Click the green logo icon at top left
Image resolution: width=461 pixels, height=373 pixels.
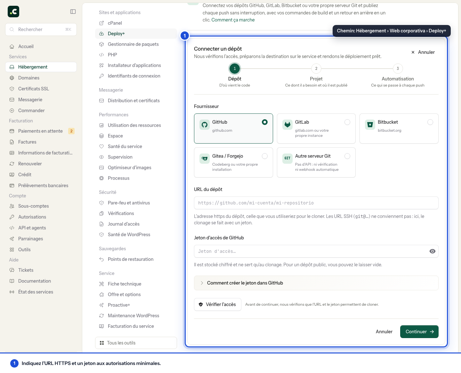click(13, 12)
